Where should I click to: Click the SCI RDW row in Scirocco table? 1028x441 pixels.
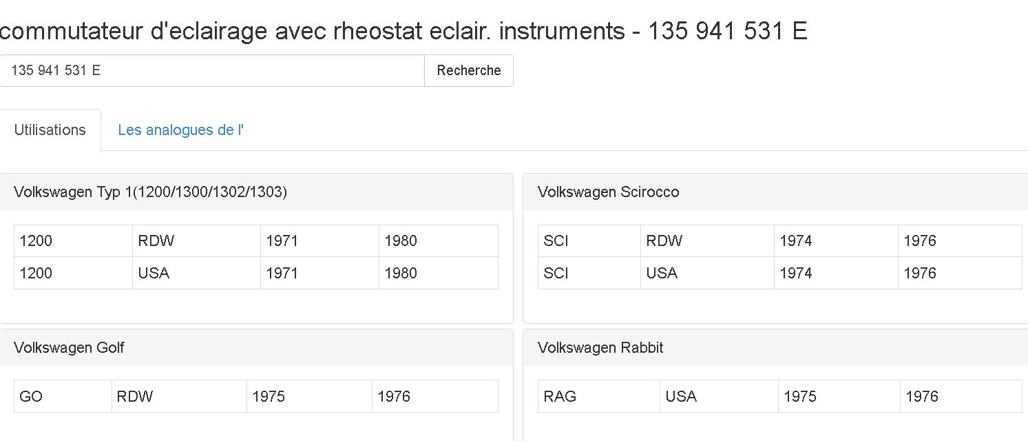pos(780,241)
